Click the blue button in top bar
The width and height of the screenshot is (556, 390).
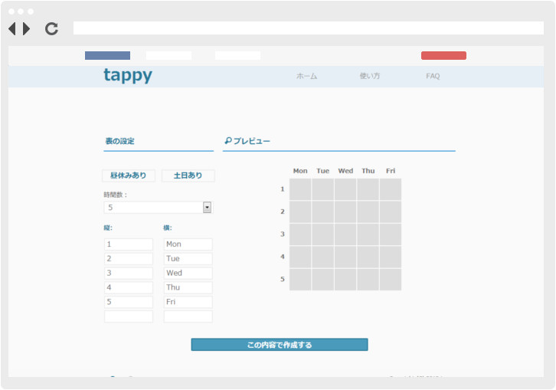pyautogui.click(x=107, y=55)
